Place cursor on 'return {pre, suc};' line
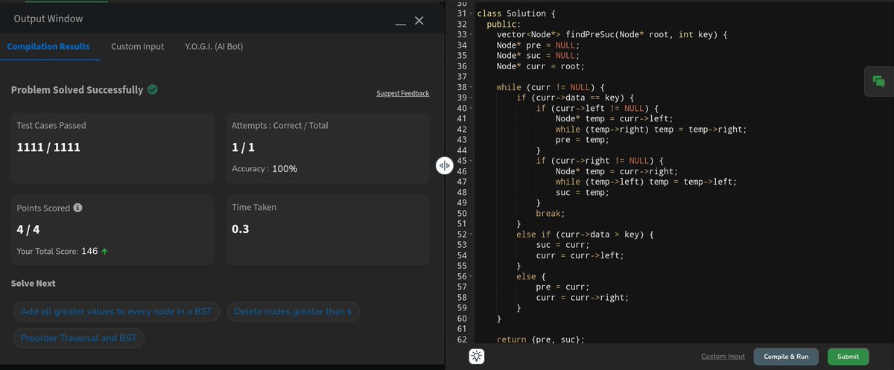 tap(540, 339)
